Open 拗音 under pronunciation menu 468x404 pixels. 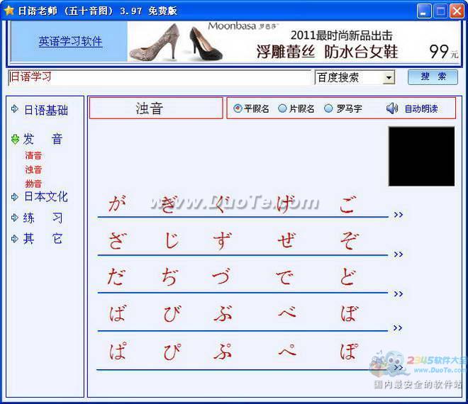pyautogui.click(x=33, y=184)
